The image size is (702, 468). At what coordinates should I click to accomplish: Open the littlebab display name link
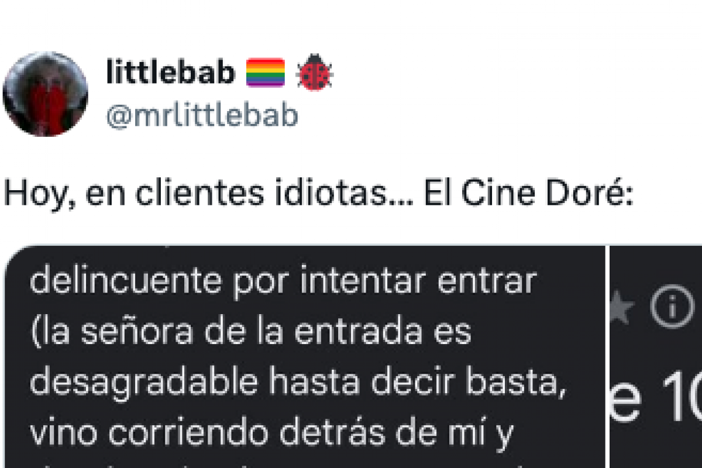171,73
